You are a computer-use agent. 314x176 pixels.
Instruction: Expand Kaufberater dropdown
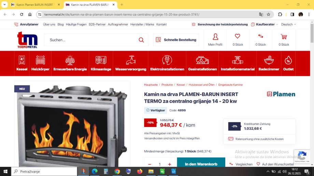(264, 25)
